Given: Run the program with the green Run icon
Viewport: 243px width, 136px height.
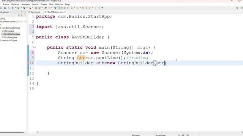Looking at the screenshot, I should (x=19, y=8).
